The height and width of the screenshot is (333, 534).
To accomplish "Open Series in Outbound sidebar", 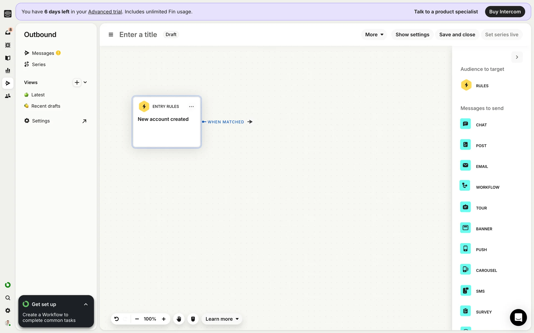I will (39, 64).
